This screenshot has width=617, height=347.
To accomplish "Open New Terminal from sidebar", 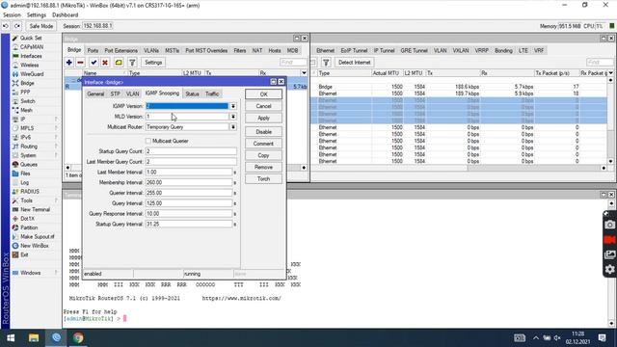I will tap(35, 210).
